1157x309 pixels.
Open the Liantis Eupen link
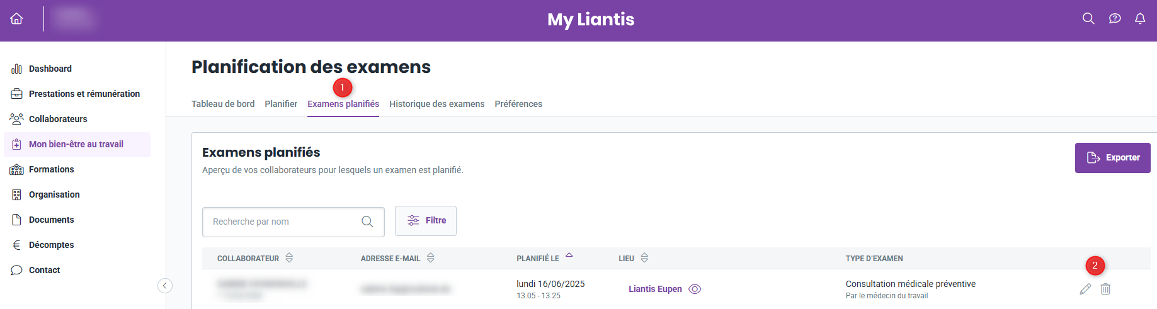[655, 289]
